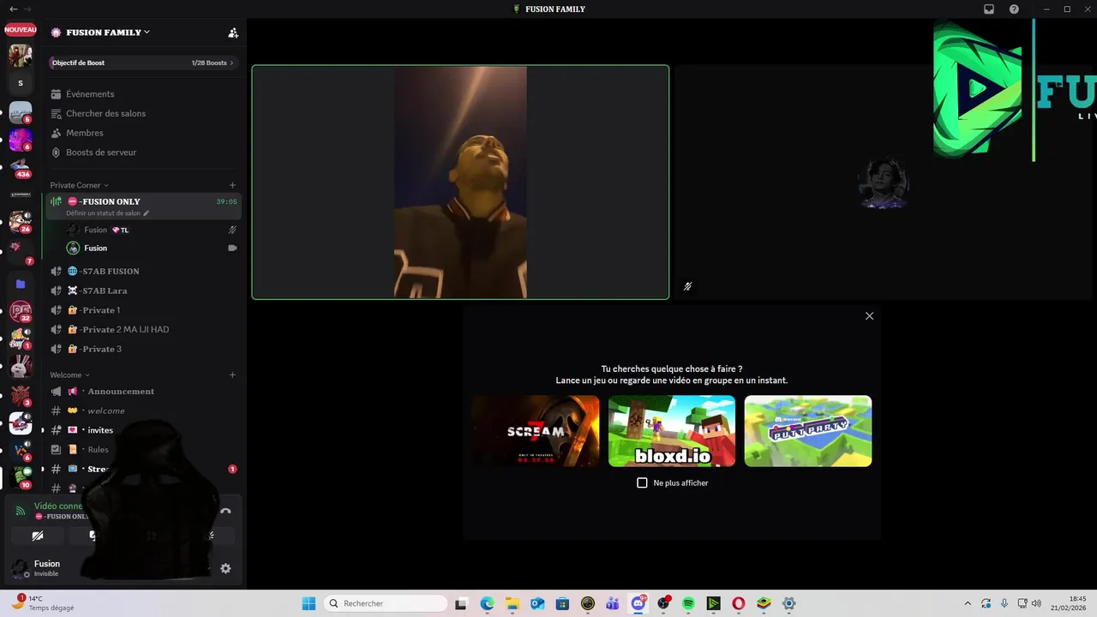Image resolution: width=1097 pixels, height=617 pixels.
Task: Check the Ne plus afficher checkbox
Action: [x=642, y=483]
